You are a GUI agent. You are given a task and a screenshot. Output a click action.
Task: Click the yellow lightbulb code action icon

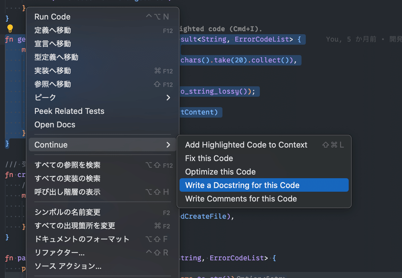tap(10, 28)
